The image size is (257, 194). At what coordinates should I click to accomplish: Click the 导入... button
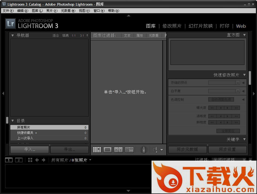[29, 150]
